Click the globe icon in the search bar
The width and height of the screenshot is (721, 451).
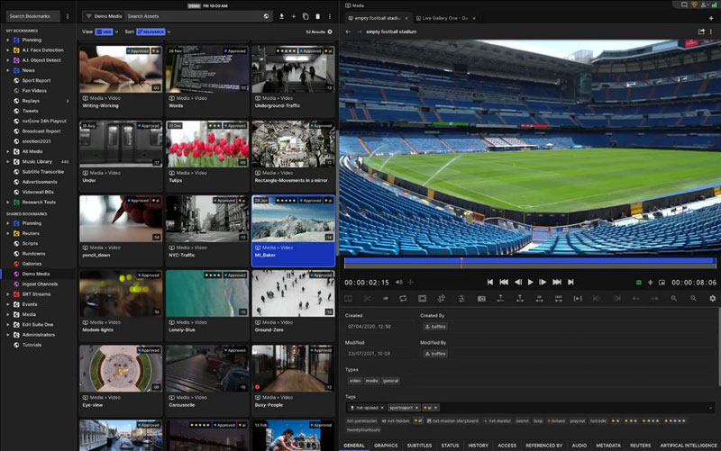point(266,16)
